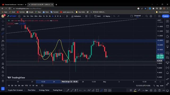Screen dimensions: 170x95
Task: Change drawing fill background color bucket
Action: 139,90
